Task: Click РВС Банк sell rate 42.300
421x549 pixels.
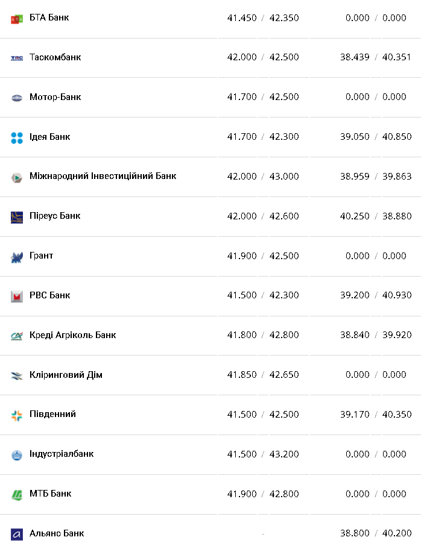Action: point(284,295)
